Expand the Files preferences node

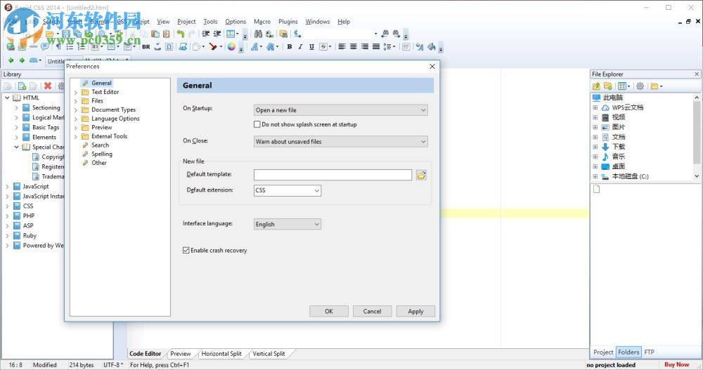point(76,101)
